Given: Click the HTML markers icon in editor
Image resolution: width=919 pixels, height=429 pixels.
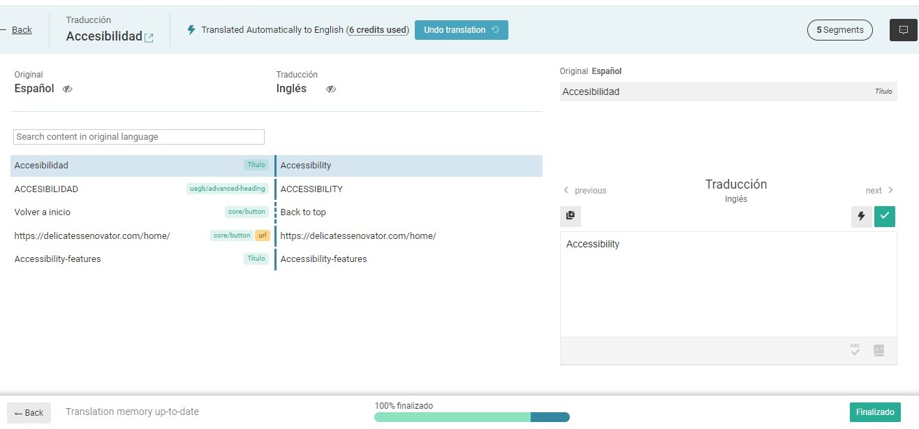Looking at the screenshot, I should (879, 350).
